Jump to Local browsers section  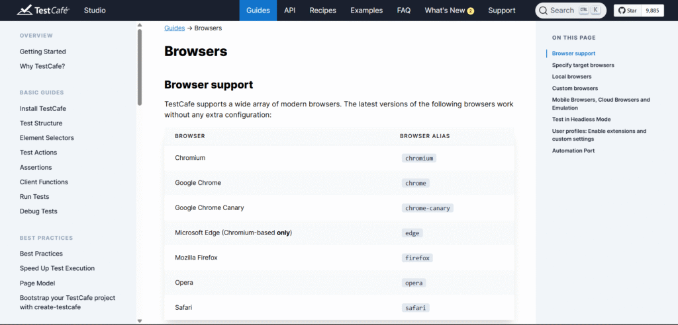coord(571,77)
